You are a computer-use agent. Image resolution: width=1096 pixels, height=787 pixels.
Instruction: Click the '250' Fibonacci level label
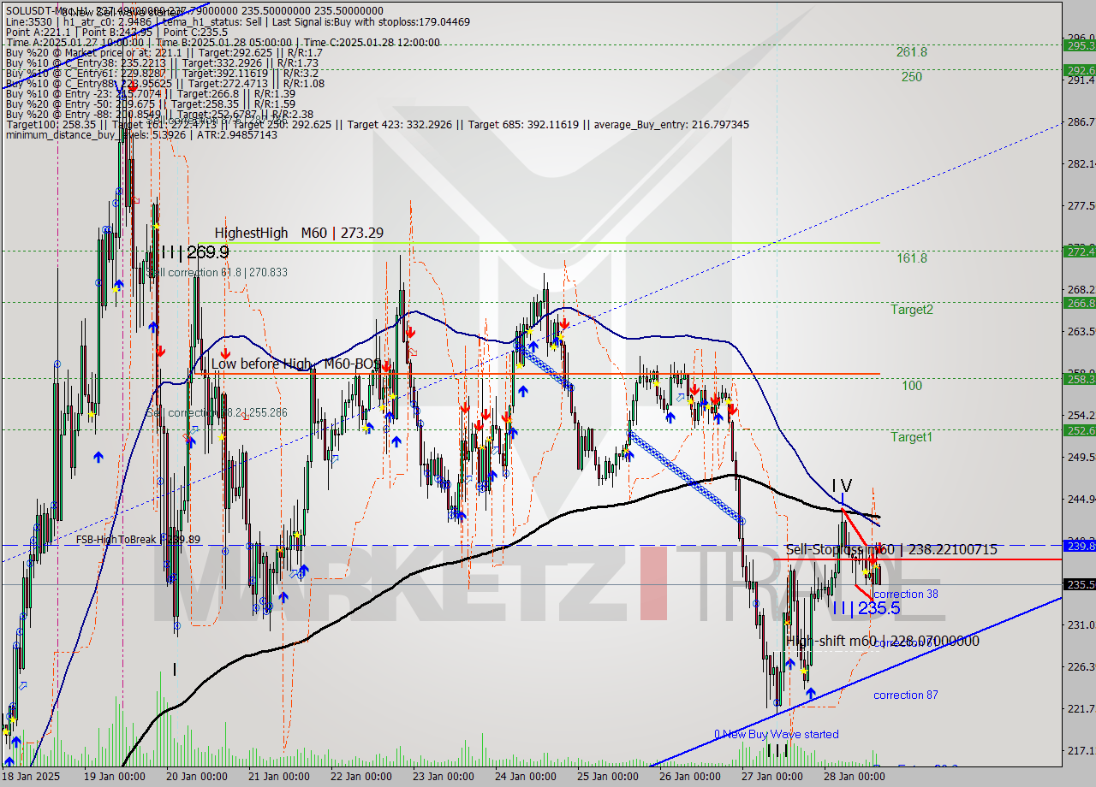pos(912,77)
